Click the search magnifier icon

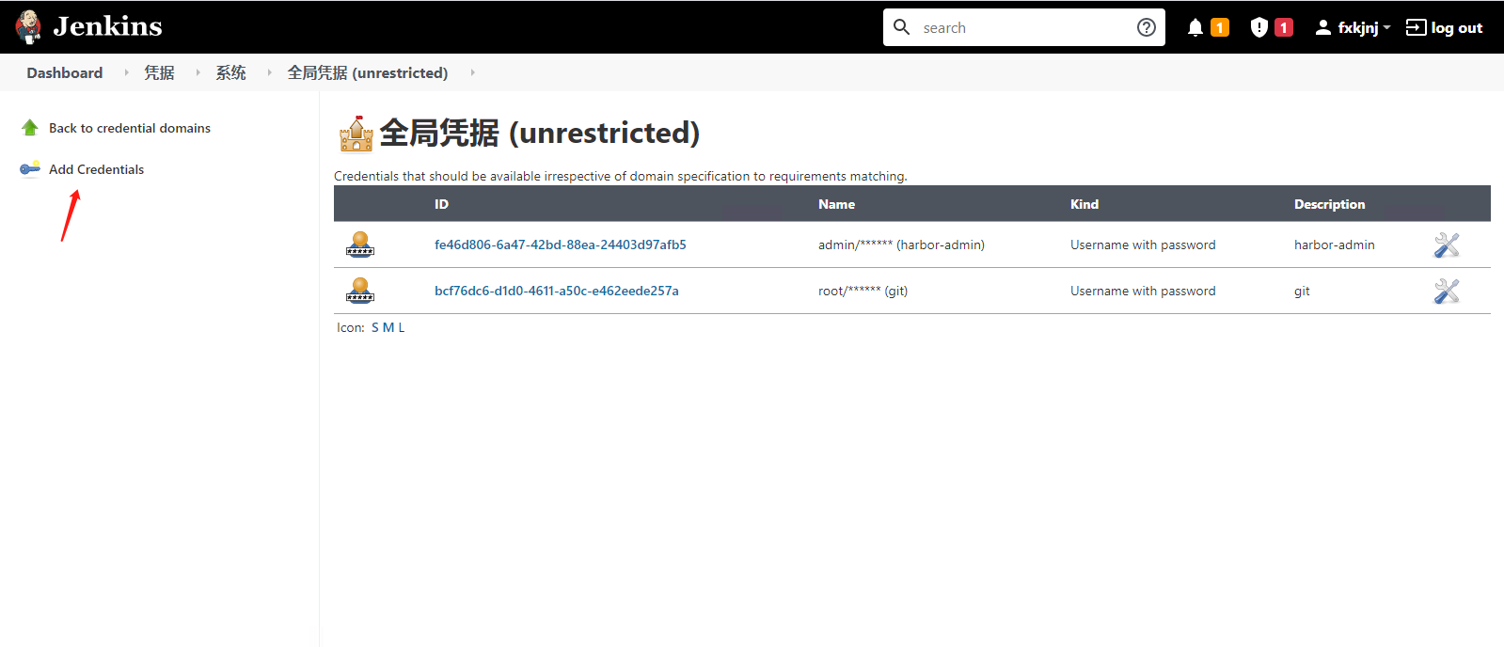pyautogui.click(x=901, y=27)
